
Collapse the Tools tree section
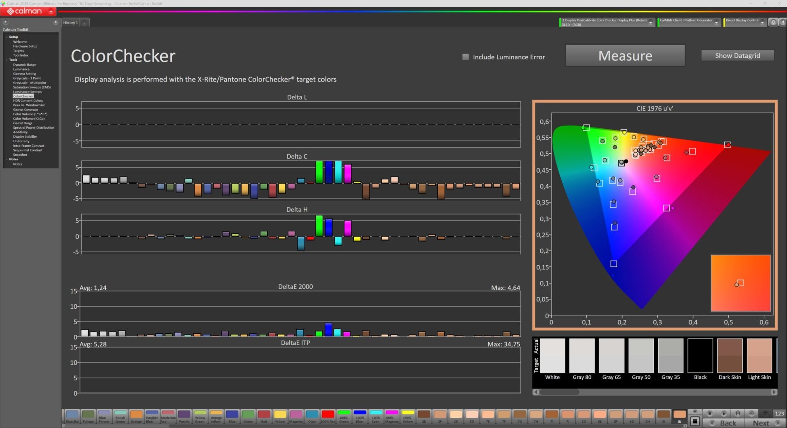pyautogui.click(x=7, y=60)
